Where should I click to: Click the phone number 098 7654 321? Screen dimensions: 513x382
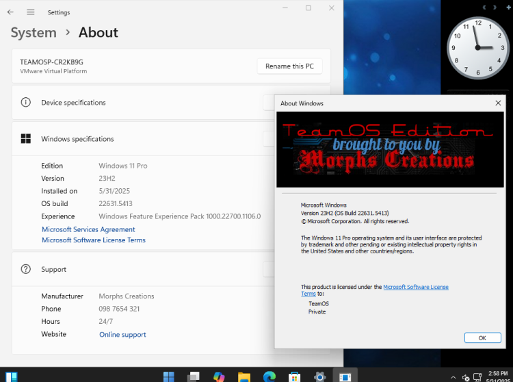pos(119,309)
